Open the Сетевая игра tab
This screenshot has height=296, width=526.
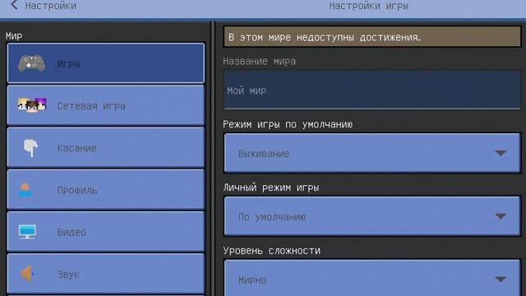click(x=106, y=105)
